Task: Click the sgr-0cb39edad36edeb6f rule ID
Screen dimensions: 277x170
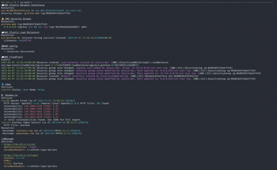Action: (x=65, y=27)
